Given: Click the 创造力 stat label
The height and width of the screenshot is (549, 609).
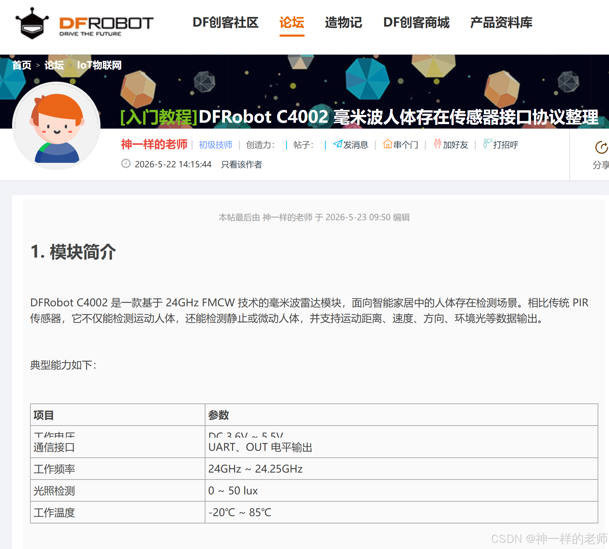Looking at the screenshot, I should (x=260, y=145).
